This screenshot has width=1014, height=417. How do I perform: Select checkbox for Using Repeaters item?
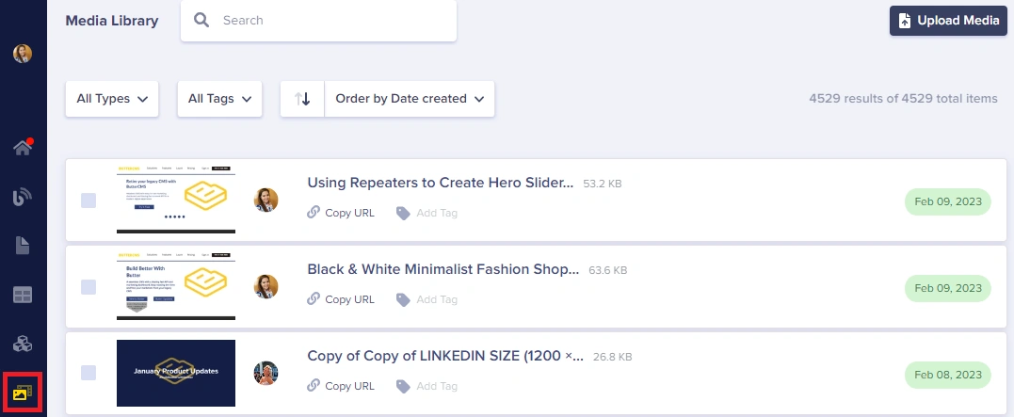click(x=89, y=200)
